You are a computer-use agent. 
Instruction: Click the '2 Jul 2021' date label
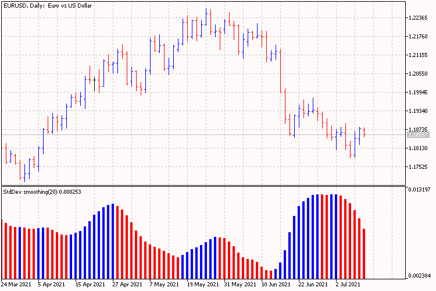coord(348,285)
